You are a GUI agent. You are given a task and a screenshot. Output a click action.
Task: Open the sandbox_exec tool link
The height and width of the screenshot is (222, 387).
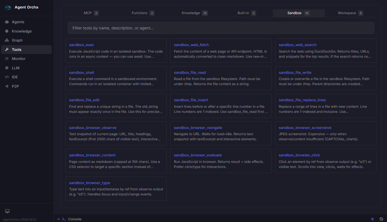[x=82, y=45]
